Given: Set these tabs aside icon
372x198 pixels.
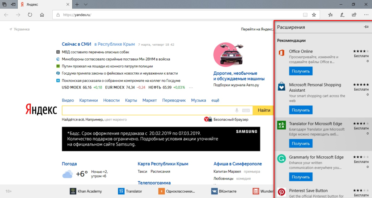Looking at the screenshot, I should 13,4.
